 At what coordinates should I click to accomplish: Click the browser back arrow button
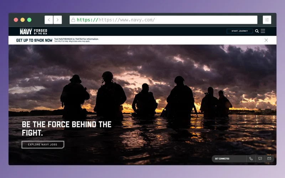[x=49, y=20]
